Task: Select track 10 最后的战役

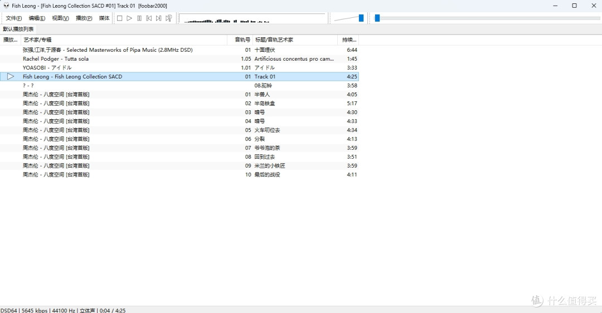Action: 179,174
